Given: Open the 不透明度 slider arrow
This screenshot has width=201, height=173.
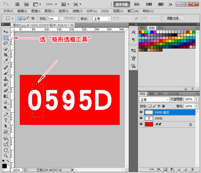Looking at the screenshot, I should coord(196,99).
